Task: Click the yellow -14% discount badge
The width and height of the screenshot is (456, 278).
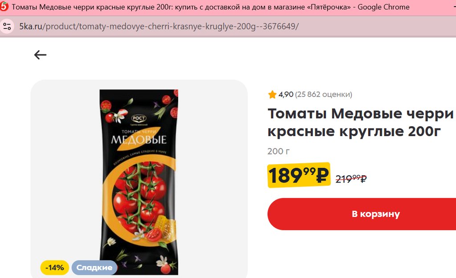Action: click(x=55, y=267)
